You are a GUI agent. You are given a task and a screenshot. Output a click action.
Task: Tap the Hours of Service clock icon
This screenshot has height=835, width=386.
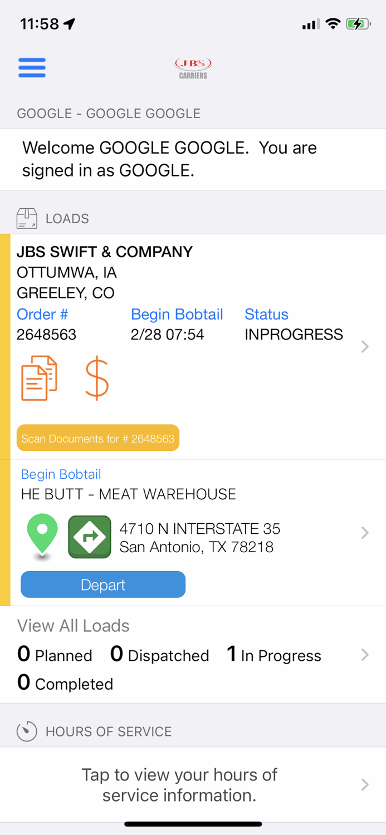[x=27, y=731]
